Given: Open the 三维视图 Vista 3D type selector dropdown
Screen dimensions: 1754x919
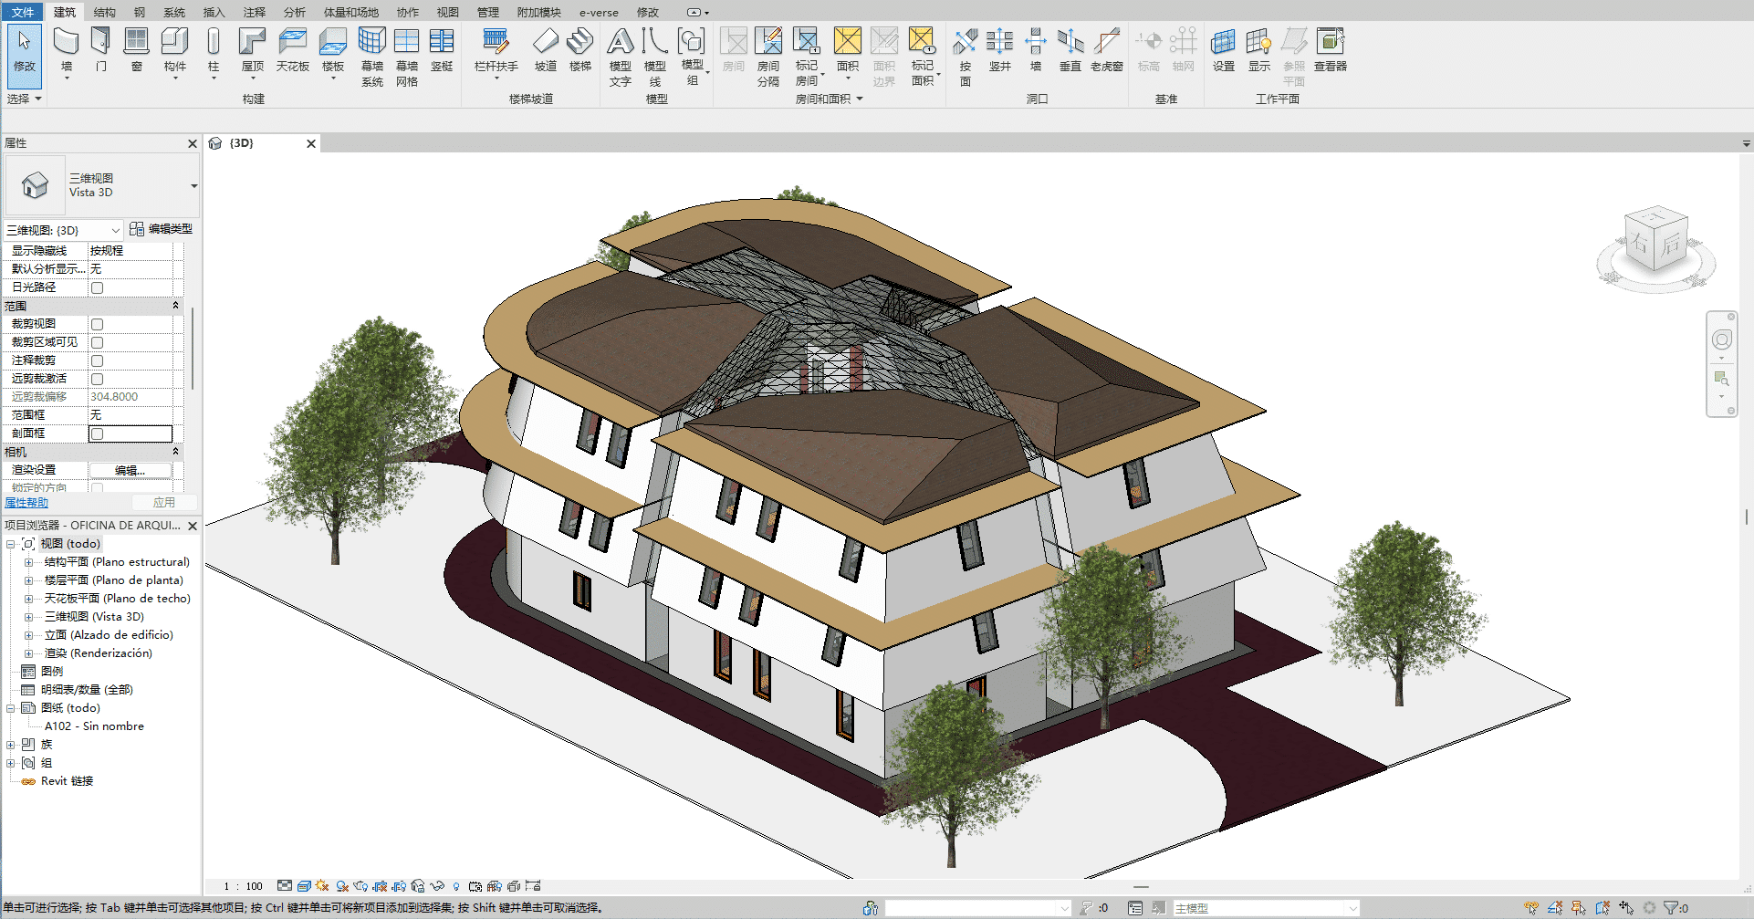Looking at the screenshot, I should [x=193, y=186].
